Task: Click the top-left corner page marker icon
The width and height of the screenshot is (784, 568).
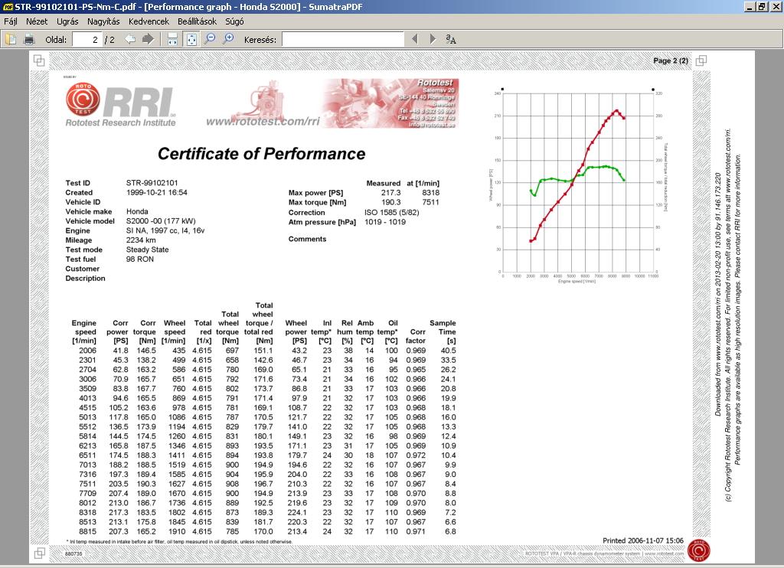Action: click(x=39, y=60)
